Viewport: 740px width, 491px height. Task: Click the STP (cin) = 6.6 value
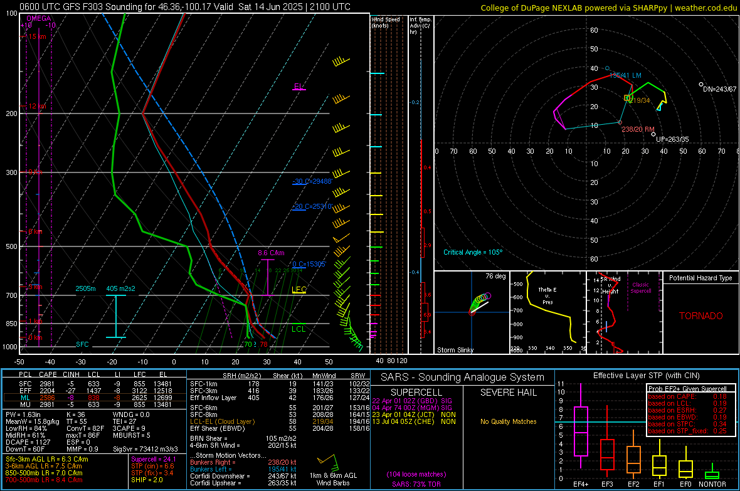click(152, 466)
